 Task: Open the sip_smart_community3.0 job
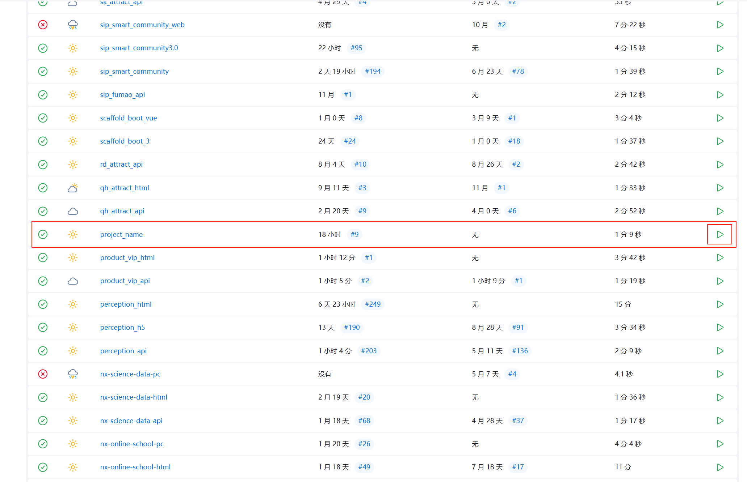139,48
